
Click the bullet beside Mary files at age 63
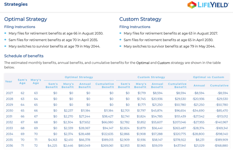[121, 33]
